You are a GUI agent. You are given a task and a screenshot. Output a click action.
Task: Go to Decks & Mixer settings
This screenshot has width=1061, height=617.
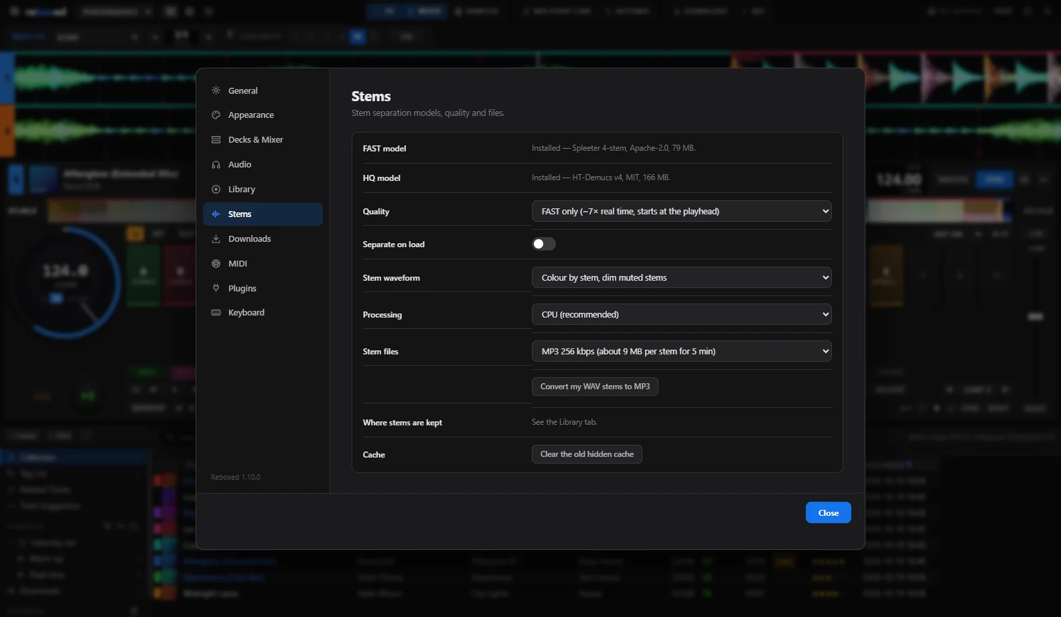tap(263, 140)
